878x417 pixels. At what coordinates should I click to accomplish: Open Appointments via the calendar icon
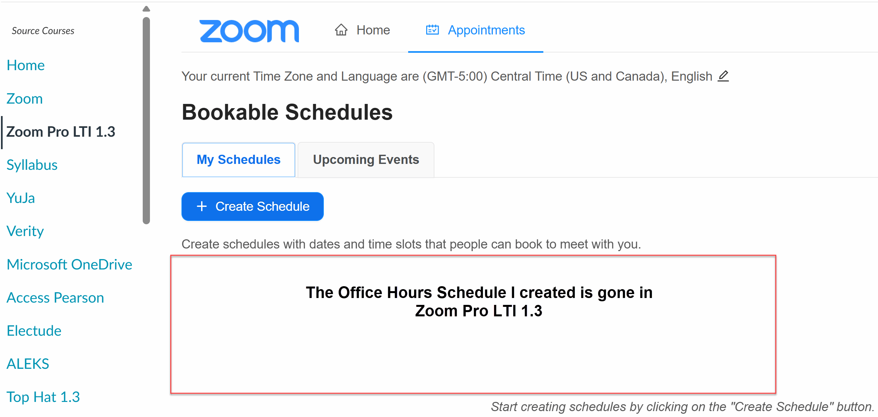[432, 30]
